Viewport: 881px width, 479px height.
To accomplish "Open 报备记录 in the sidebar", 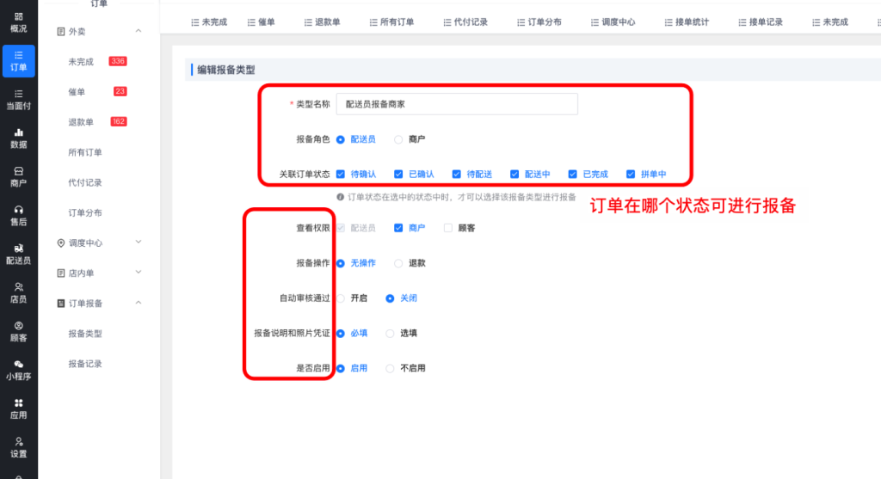I will point(85,364).
